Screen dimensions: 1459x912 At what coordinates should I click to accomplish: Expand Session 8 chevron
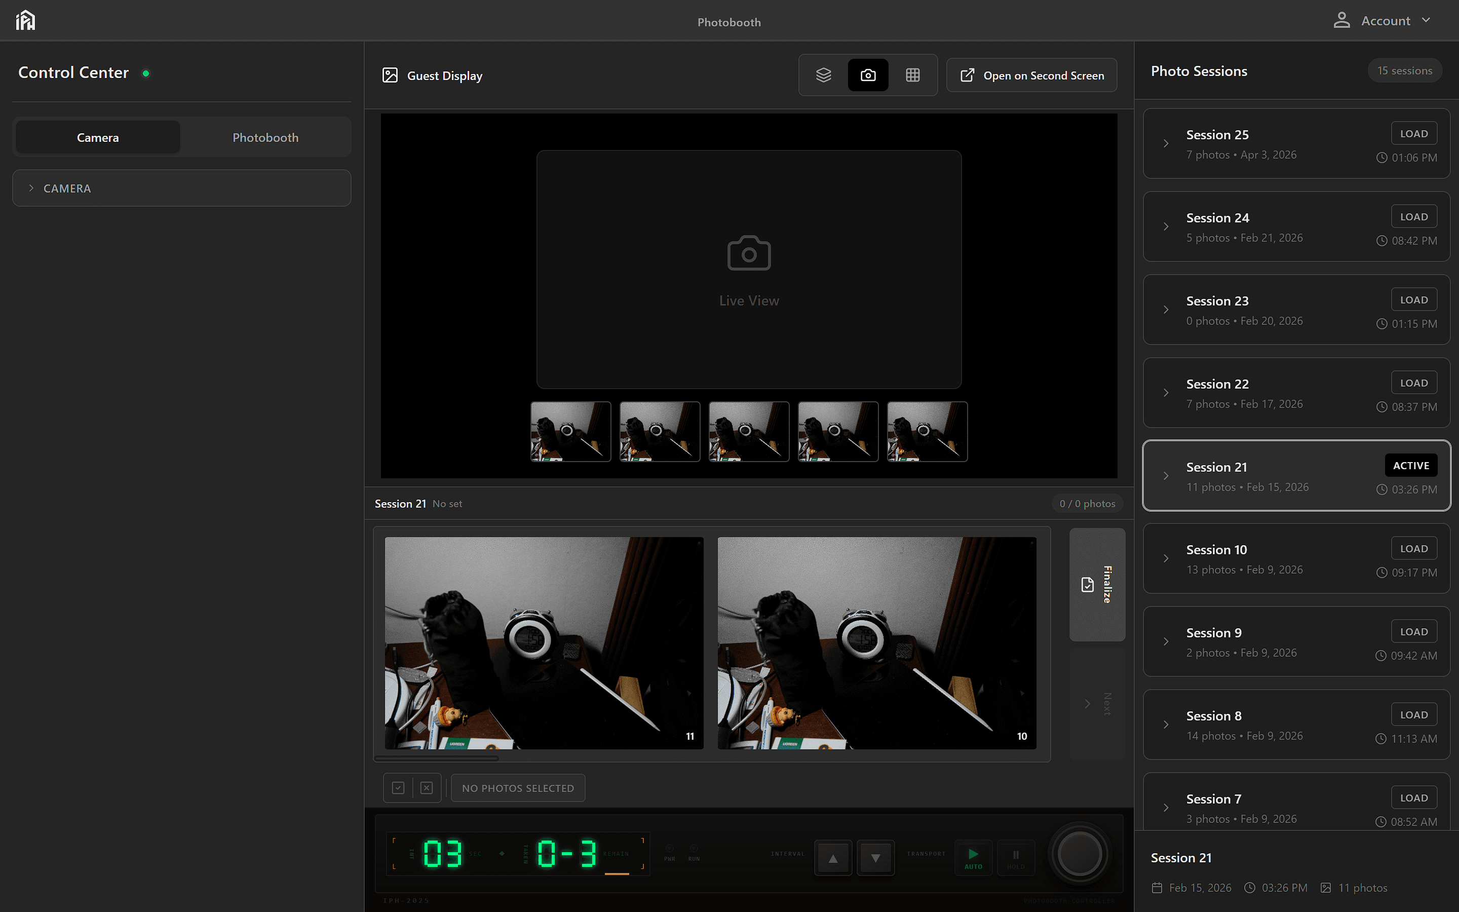point(1166,725)
